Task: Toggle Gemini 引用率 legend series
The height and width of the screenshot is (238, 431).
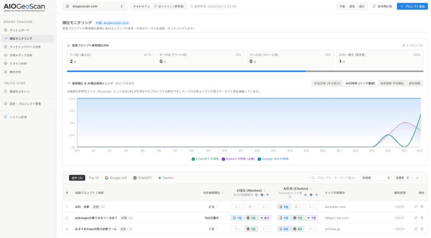Action: (238, 159)
